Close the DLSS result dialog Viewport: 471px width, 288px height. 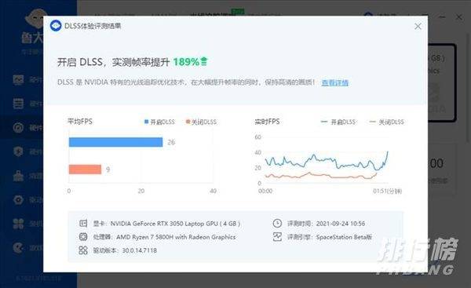[x=418, y=27]
